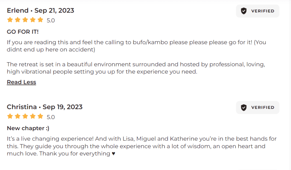Click the Sep 21, 2023 review date

click(54, 11)
